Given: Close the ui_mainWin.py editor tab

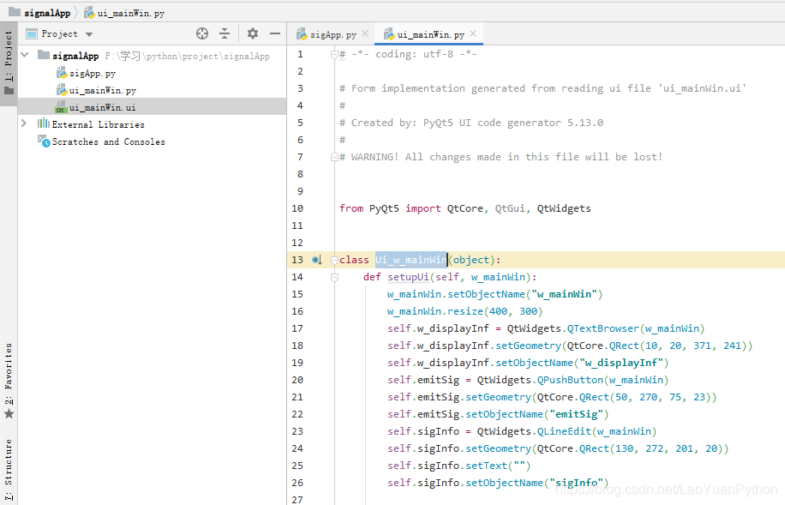Looking at the screenshot, I should (473, 33).
